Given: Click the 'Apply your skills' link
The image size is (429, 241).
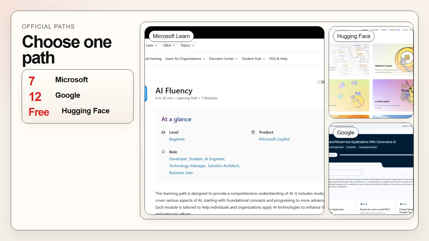Looking at the screenshot, I should point(407,126).
